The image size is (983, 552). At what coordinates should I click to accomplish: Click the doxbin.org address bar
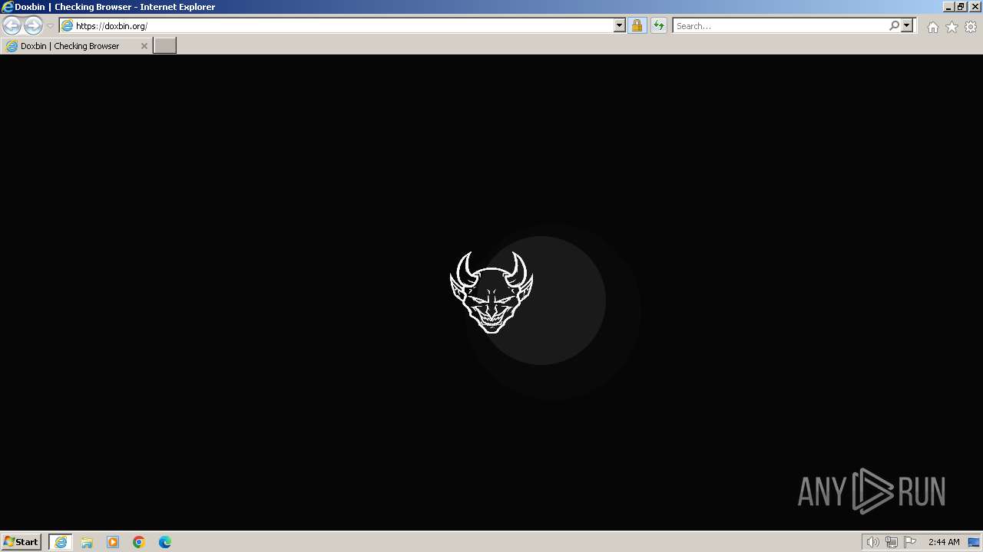click(x=342, y=25)
